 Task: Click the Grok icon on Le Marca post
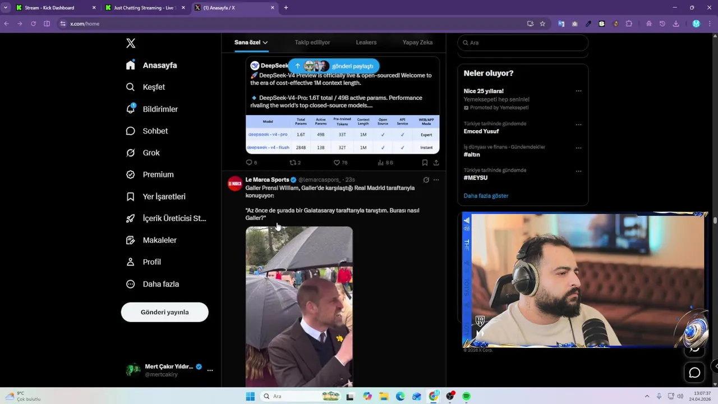click(x=426, y=180)
